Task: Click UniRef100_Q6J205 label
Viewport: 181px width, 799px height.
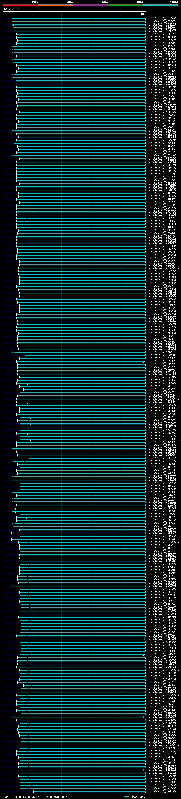Action: pos(162,105)
